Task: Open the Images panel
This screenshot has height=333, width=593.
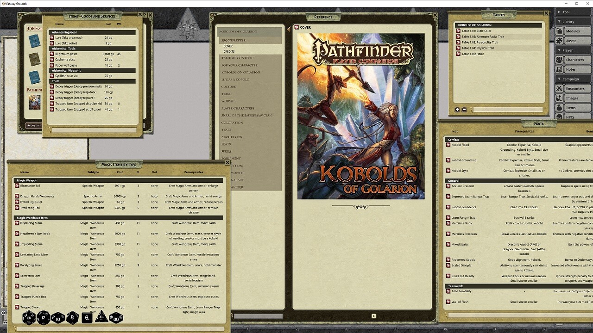Action: pos(573,98)
